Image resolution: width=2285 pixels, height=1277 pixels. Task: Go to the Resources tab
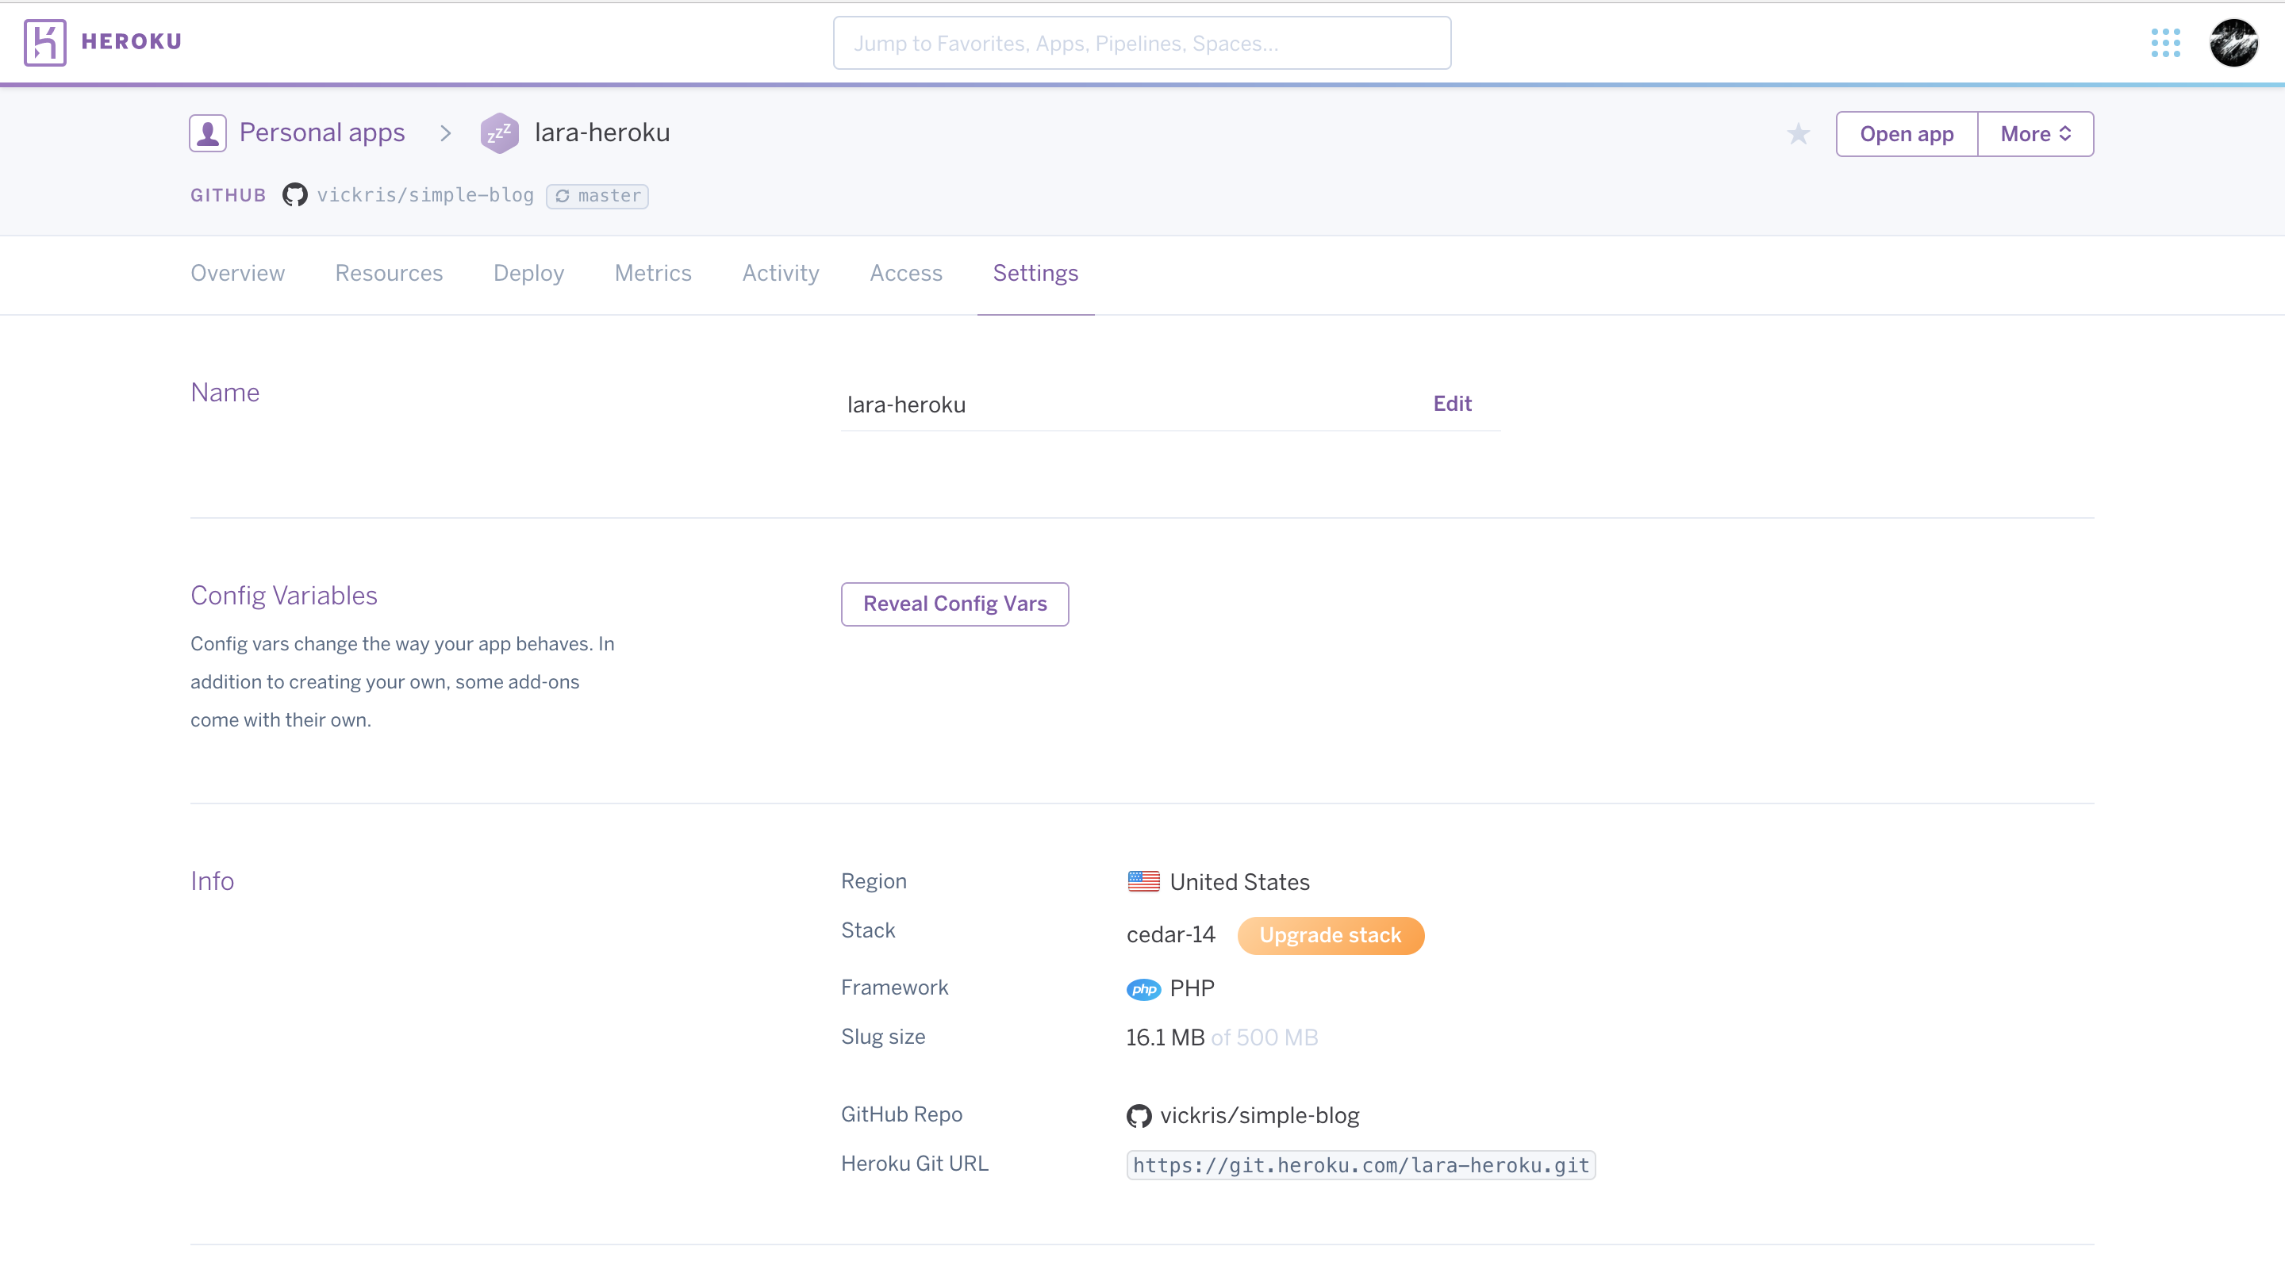(x=389, y=273)
